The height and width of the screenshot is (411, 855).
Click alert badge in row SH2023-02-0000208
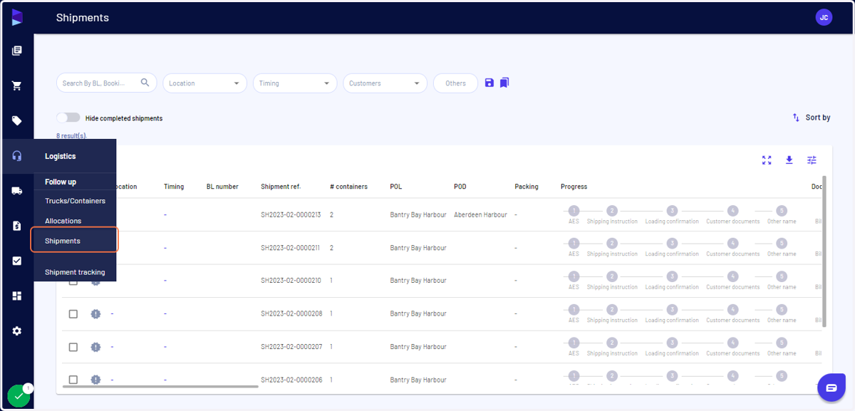click(x=95, y=313)
